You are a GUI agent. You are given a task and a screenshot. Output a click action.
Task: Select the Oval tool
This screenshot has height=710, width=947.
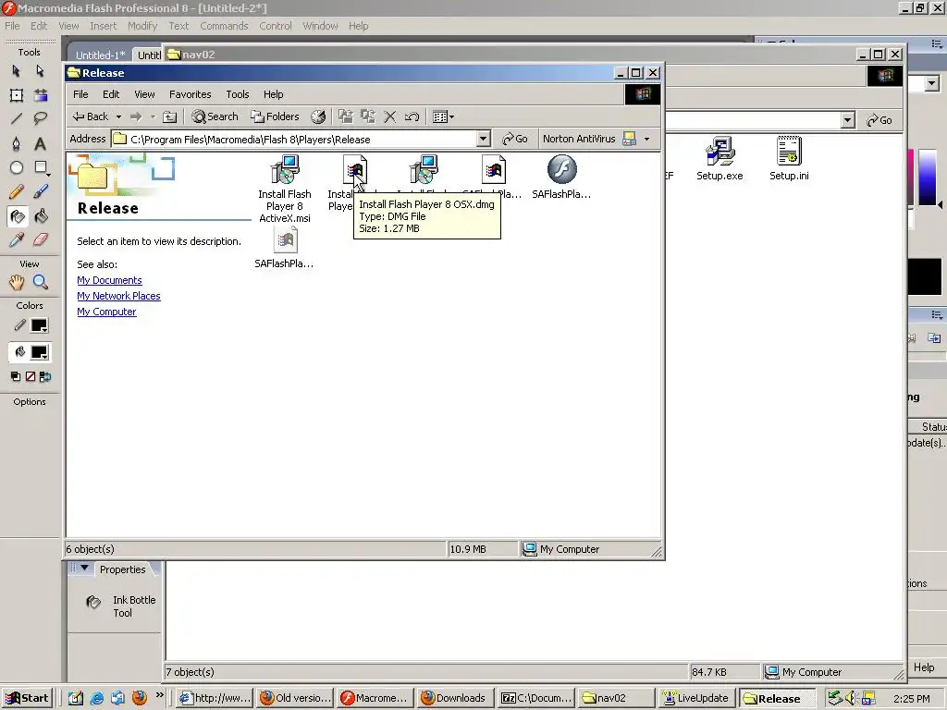pyautogui.click(x=17, y=168)
